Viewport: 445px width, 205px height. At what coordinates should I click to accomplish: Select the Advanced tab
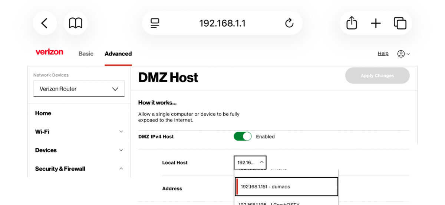pos(118,54)
